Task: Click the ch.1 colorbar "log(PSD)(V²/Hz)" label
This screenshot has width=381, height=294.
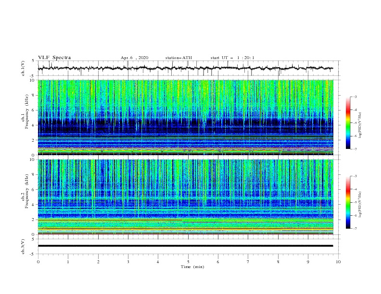Action: (x=360, y=125)
